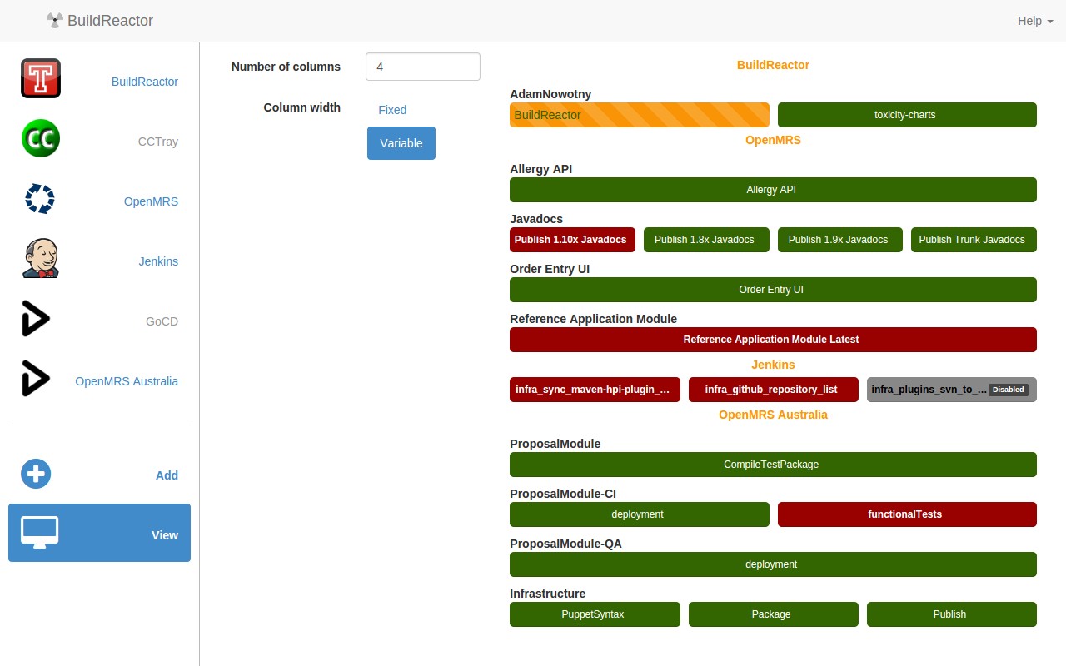Click the Publish Trunk Javadocs build
This screenshot has width=1066, height=666.
(974, 240)
